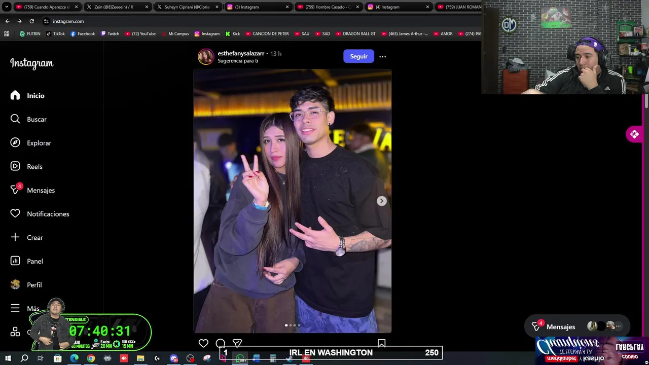
Task: Reload the Instagram page
Action: tap(31, 21)
